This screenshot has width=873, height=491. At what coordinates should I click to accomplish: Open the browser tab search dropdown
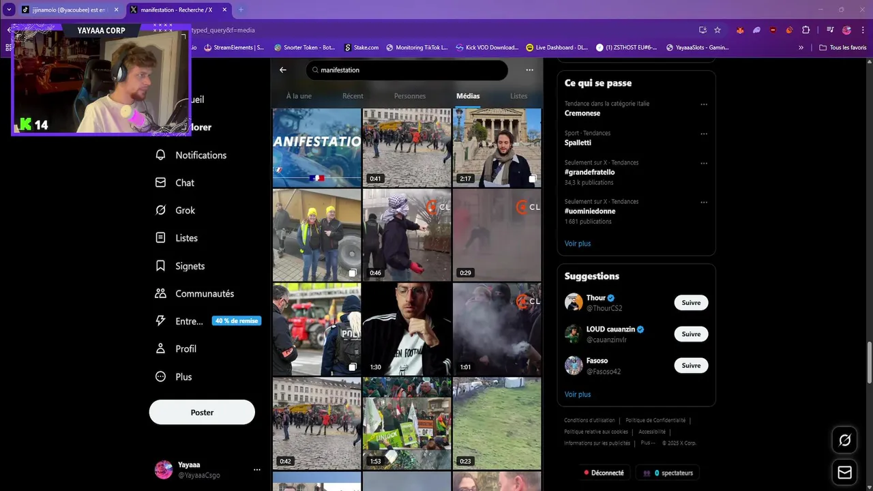click(9, 10)
